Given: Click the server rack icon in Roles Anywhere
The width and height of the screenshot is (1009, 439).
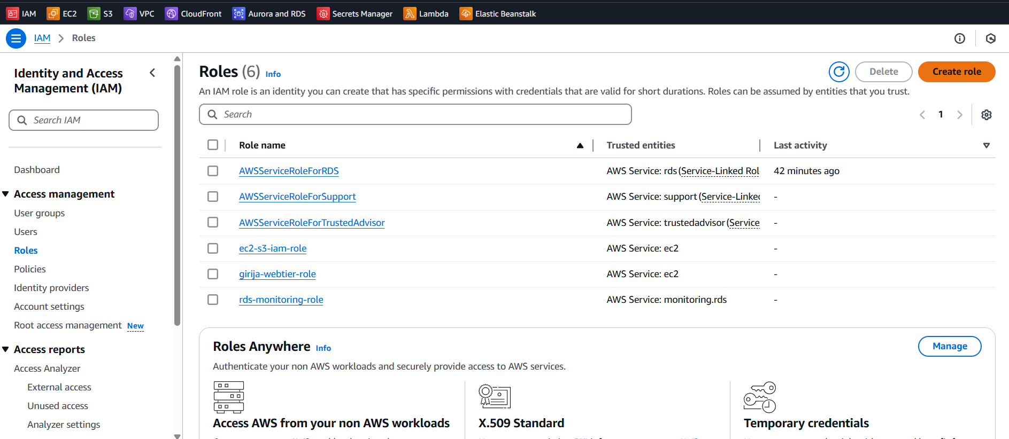Looking at the screenshot, I should coord(229,397).
